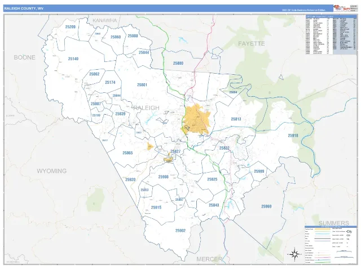
Task: Select the FAYETTE county label
Action: 252,43
